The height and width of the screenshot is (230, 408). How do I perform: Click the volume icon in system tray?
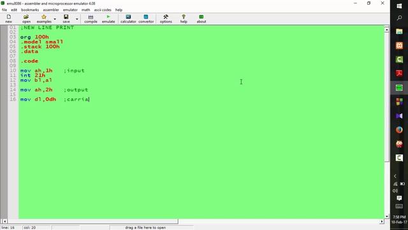tap(395, 190)
